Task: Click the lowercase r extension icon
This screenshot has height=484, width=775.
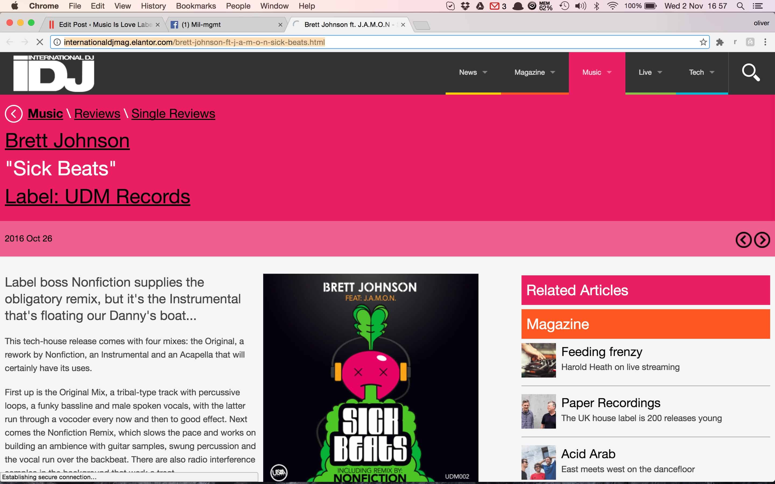Action: [735, 42]
